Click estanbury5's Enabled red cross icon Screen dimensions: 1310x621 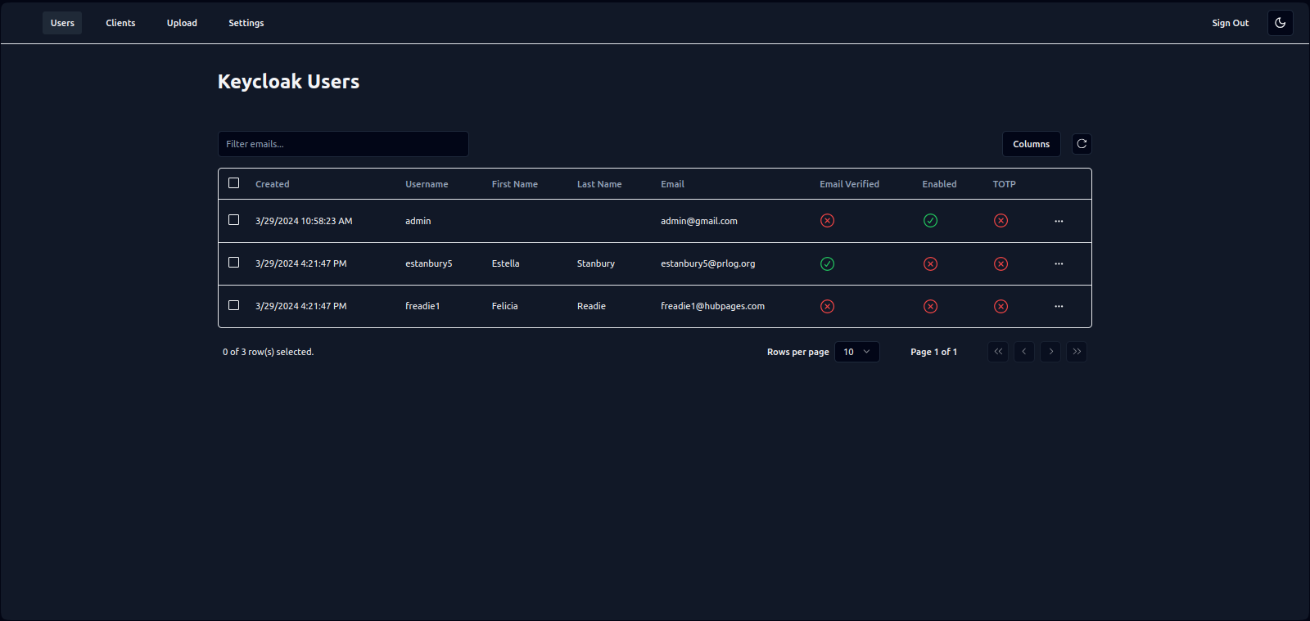tap(930, 263)
